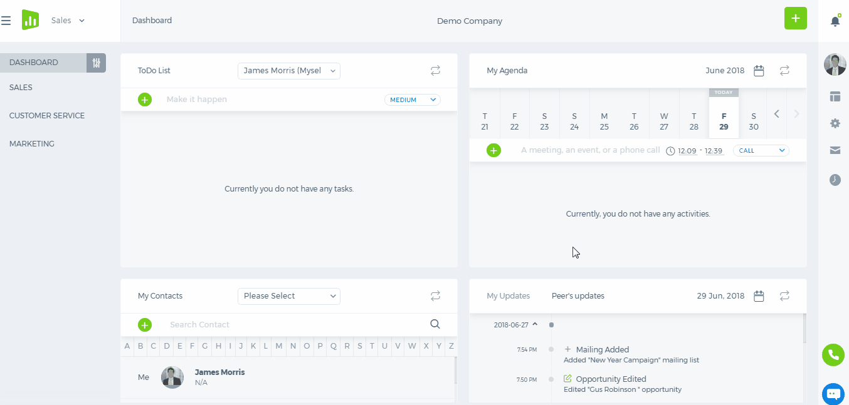The height and width of the screenshot is (405, 849).
Task: Click the green plus to add an activity
Action: [494, 150]
